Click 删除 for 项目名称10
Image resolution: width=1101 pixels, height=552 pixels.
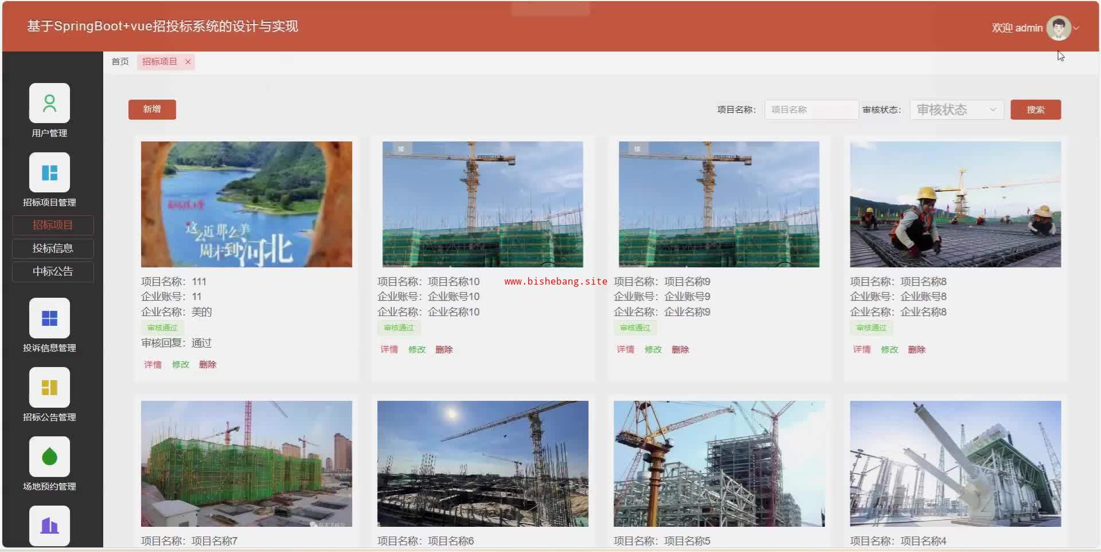tap(444, 349)
